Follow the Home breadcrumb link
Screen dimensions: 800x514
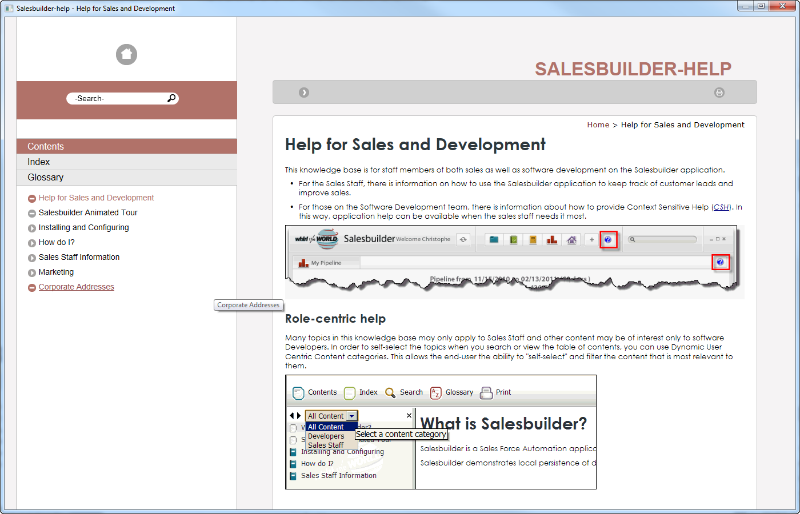tap(598, 125)
